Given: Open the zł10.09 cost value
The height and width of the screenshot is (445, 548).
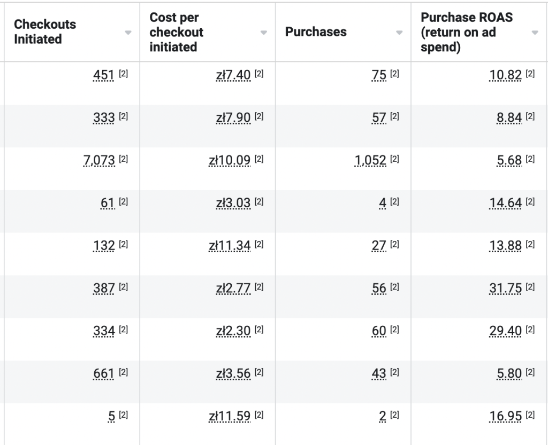Looking at the screenshot, I should tap(230, 160).
